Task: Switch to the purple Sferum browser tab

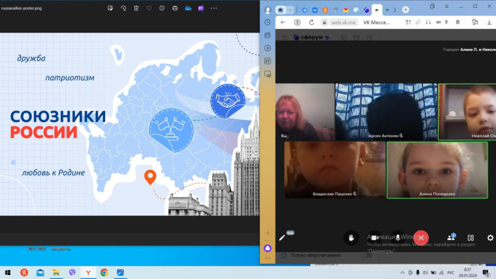Action: 366,10
